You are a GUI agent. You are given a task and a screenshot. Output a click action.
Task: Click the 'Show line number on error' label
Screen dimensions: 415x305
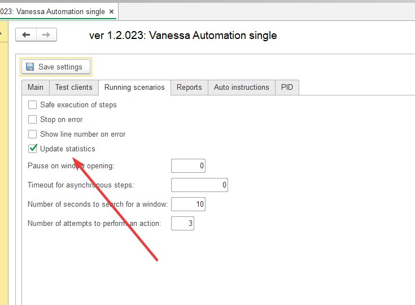83,134
